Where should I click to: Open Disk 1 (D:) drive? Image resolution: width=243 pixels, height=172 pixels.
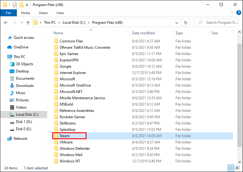click(x=24, y=122)
